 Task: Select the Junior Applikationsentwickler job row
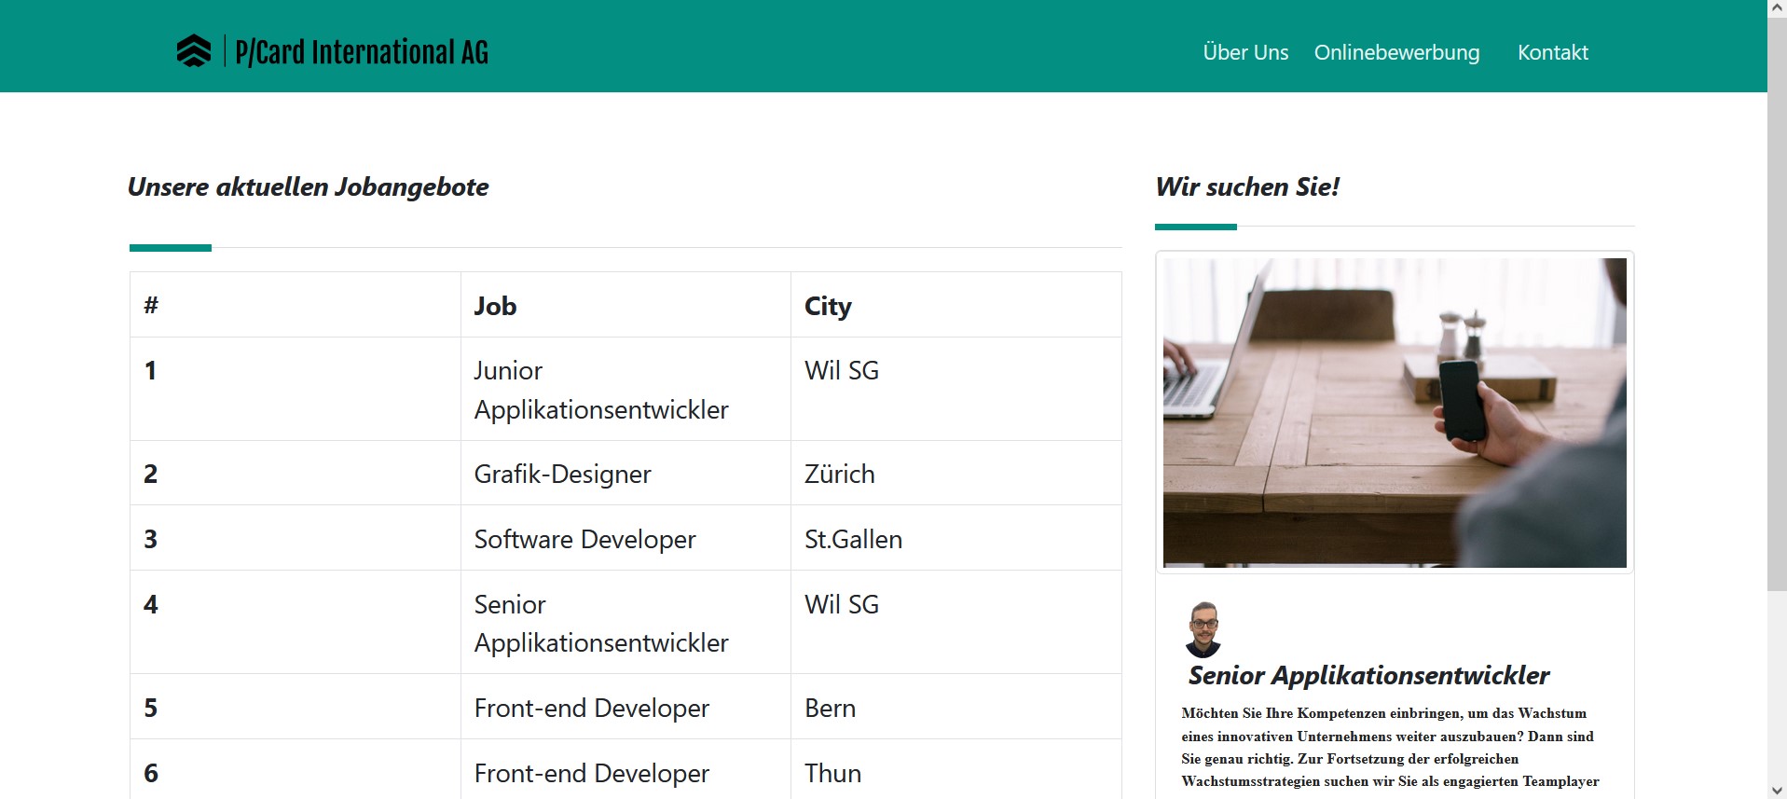click(x=600, y=390)
